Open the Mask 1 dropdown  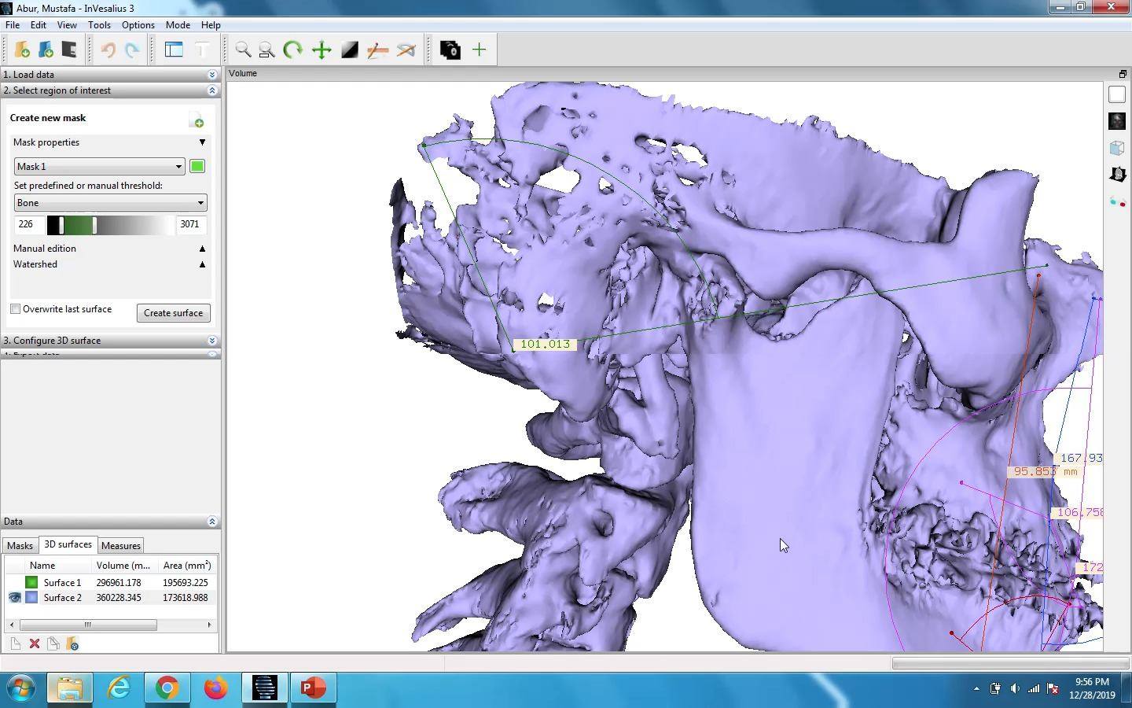pos(99,167)
